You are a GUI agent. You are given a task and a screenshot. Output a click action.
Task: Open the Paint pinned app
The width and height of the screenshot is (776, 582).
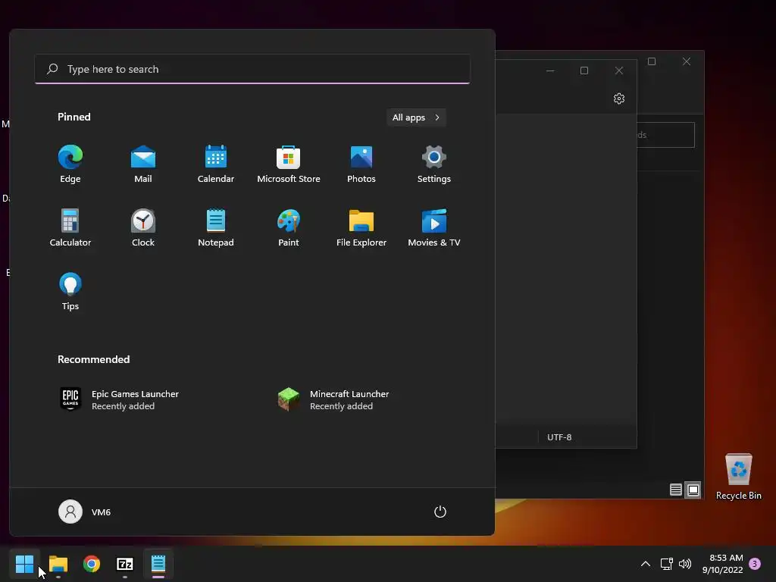coord(289,227)
